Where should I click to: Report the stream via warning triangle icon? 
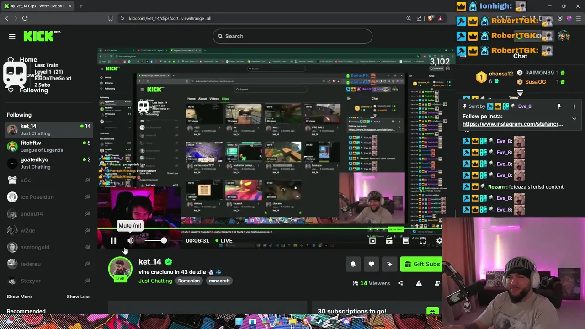point(419,283)
